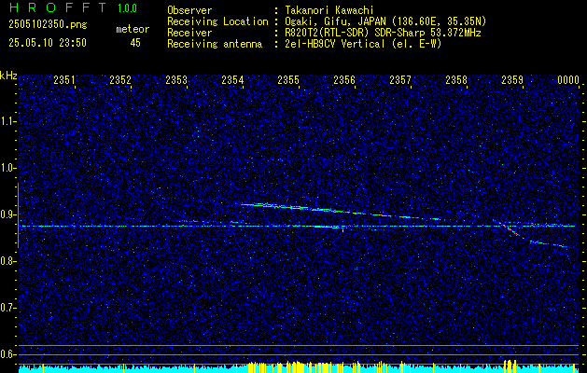Click the timestamp 25.05.10 23:50

[48, 43]
